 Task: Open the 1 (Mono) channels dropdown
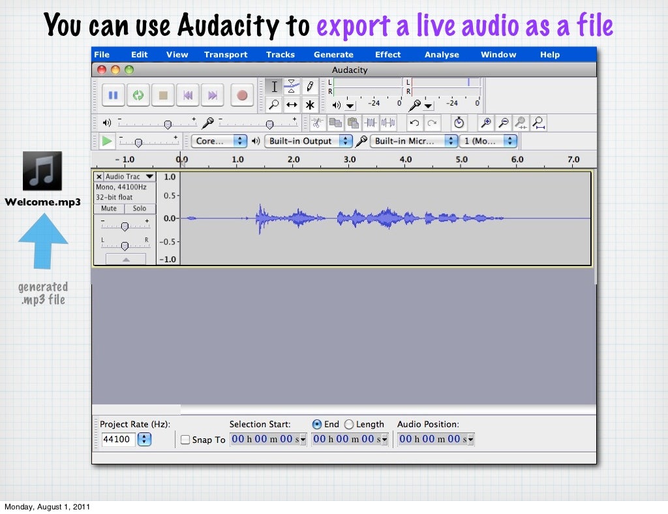click(x=488, y=141)
